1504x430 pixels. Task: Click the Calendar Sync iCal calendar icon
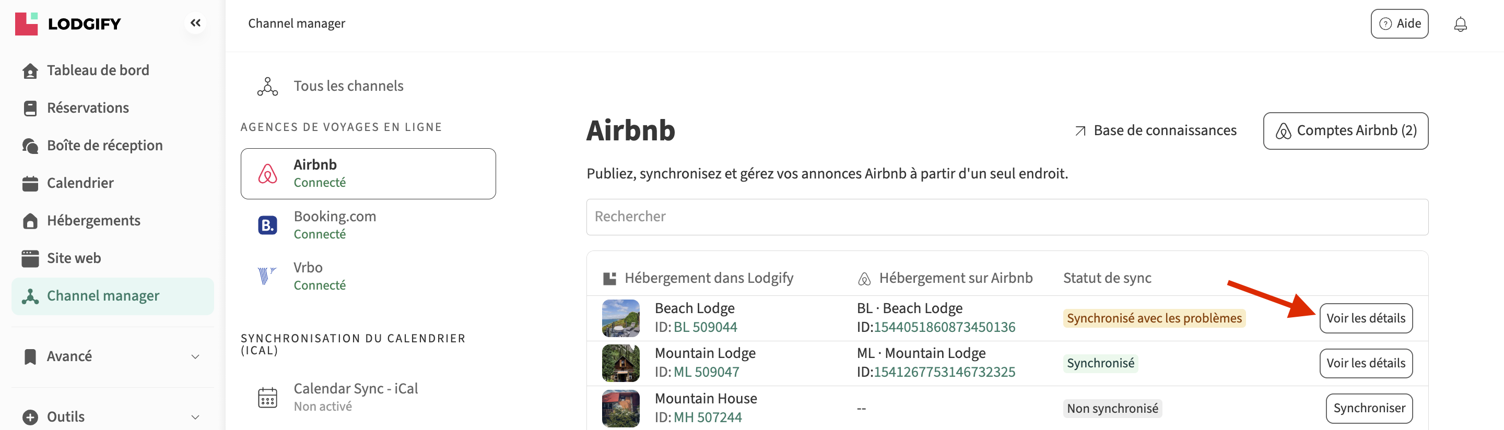pos(267,397)
